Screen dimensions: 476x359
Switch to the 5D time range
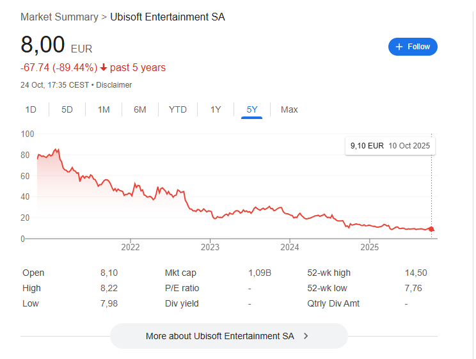tap(67, 109)
